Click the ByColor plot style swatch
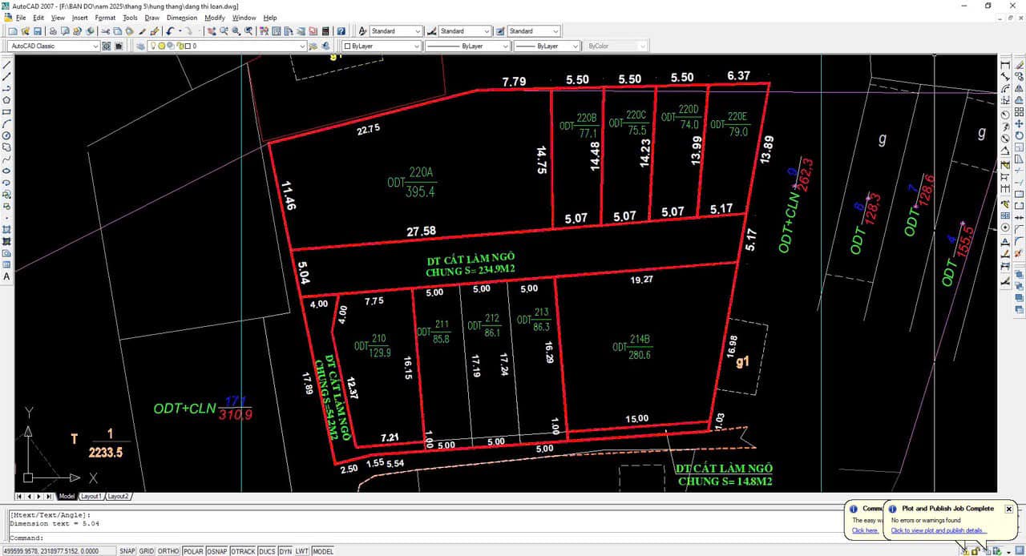Screen dimensions: 1026x556 pos(616,46)
